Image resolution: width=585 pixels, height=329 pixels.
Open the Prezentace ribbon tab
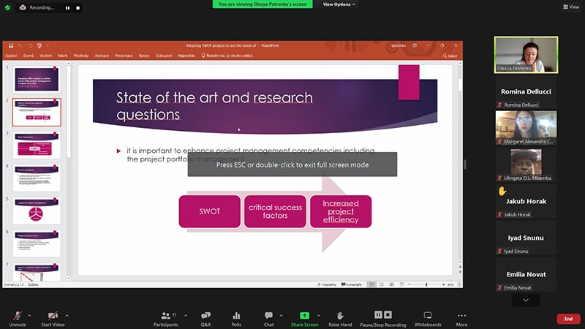click(x=124, y=55)
